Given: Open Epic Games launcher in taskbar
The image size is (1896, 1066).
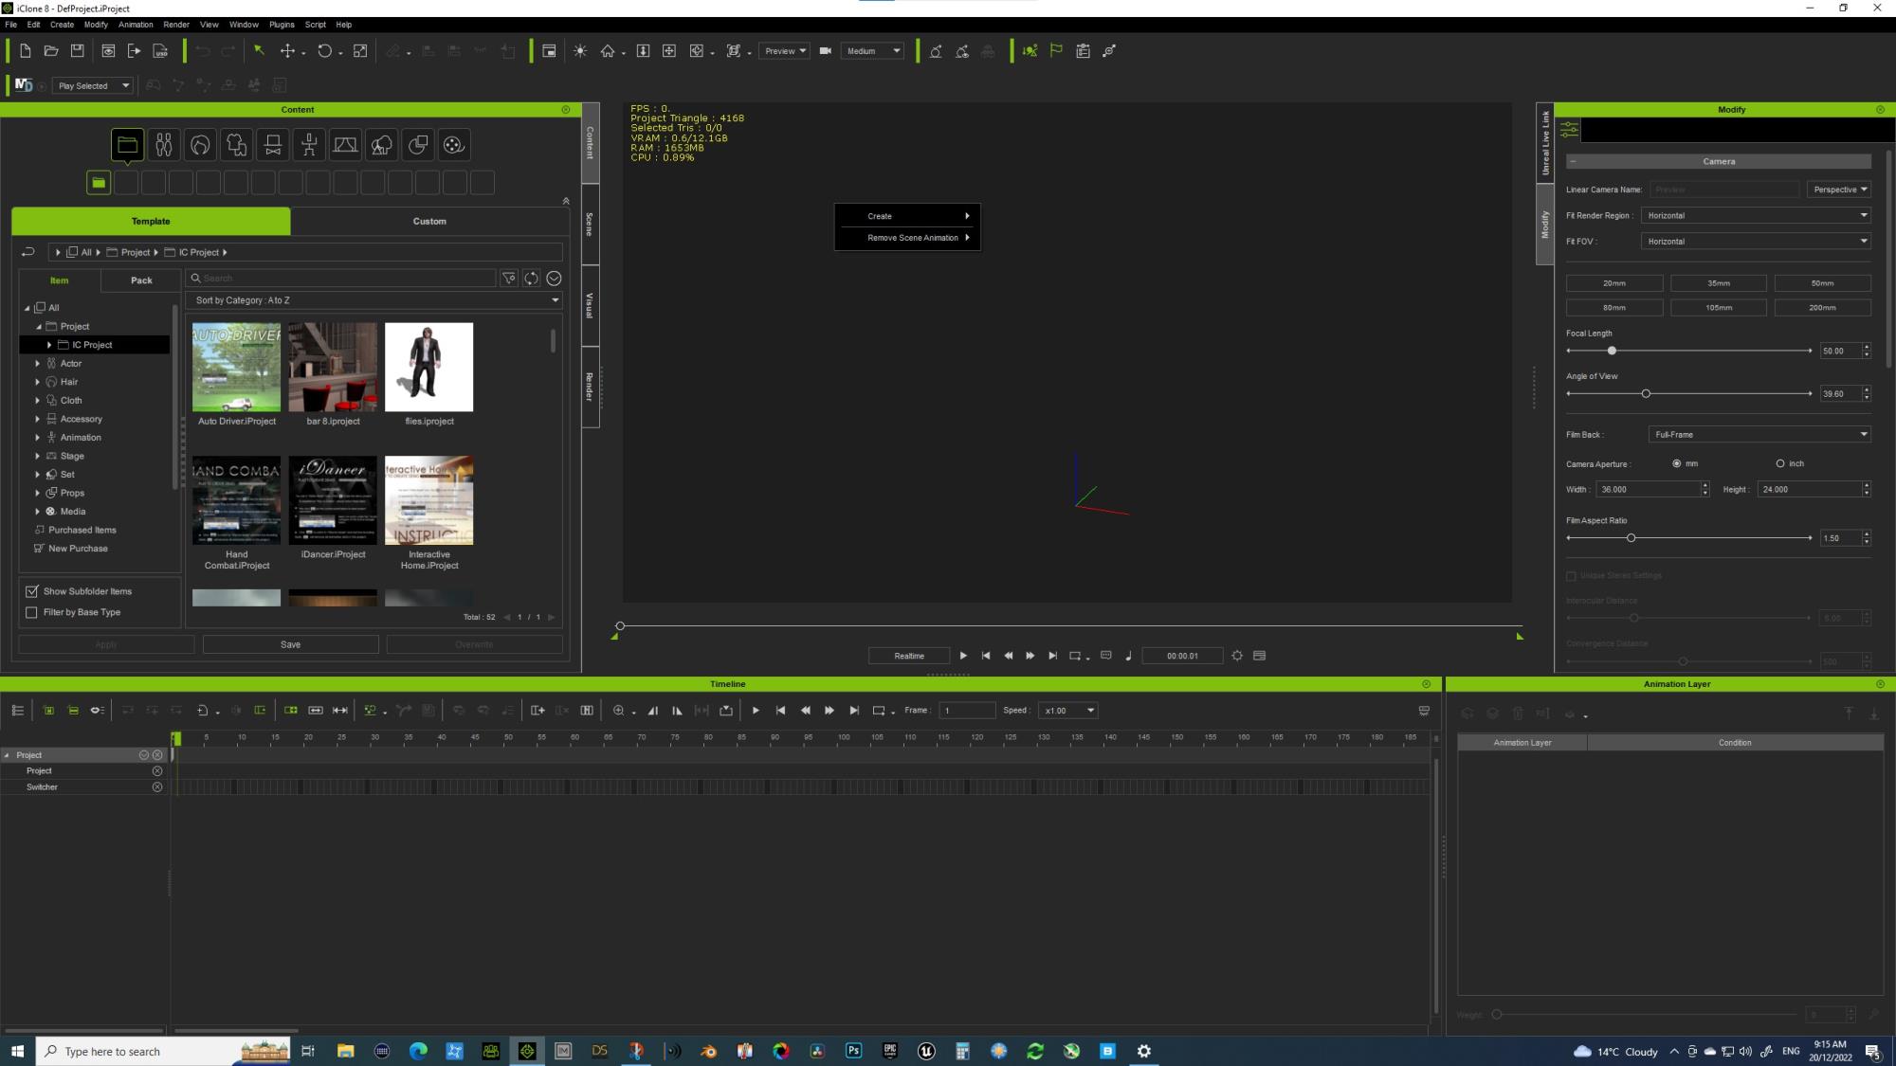Looking at the screenshot, I should (890, 1051).
